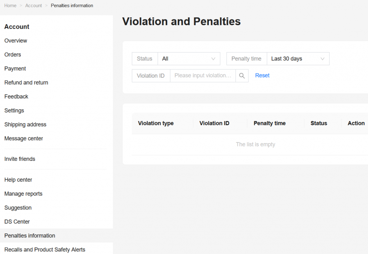The image size is (368, 254).
Task: Click the Violation type column header
Action: tap(156, 123)
